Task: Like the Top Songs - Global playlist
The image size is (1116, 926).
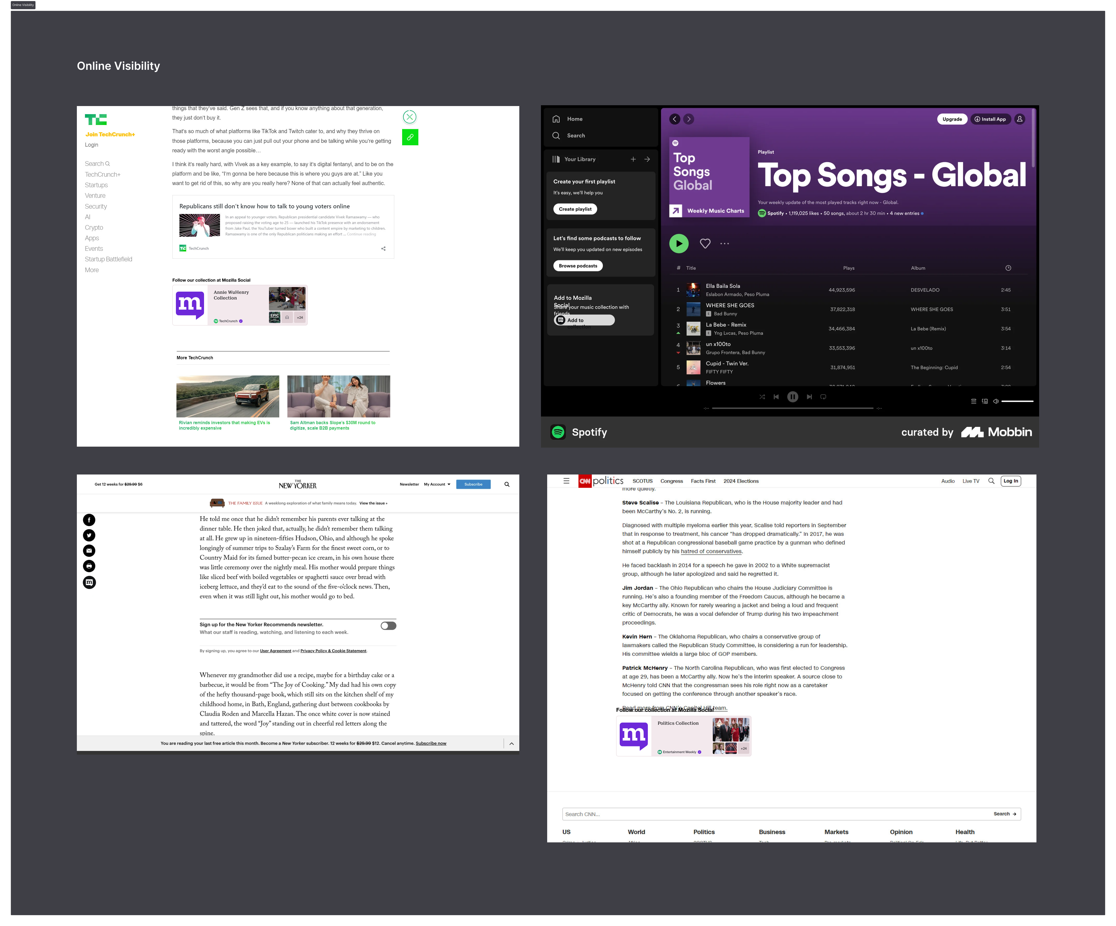Action: (x=705, y=243)
